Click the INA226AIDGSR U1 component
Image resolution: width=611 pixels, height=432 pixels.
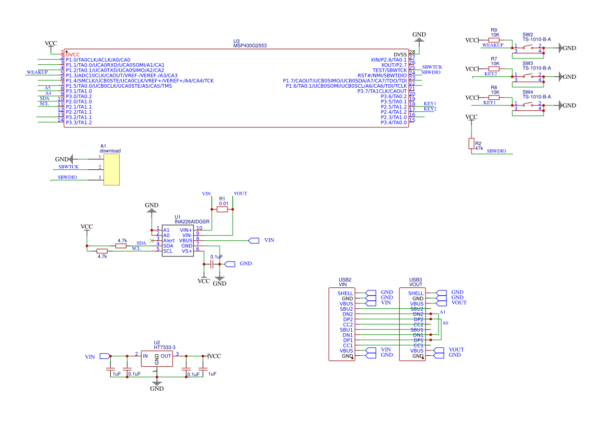(x=178, y=241)
